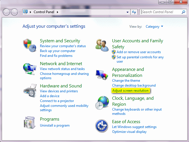
Task: Click the search magnifier icon
Action: point(183,12)
